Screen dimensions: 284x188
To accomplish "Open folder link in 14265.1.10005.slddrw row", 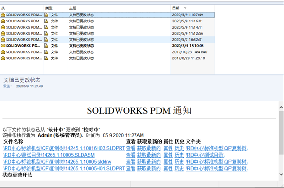I will point(217,162).
